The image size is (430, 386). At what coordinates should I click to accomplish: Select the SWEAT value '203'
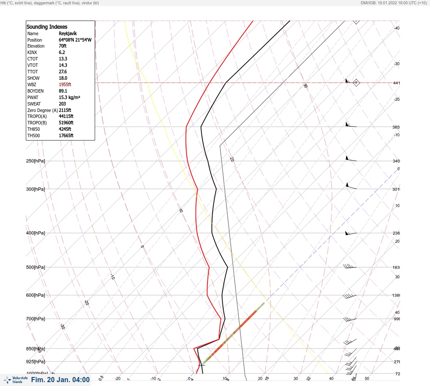(62, 104)
